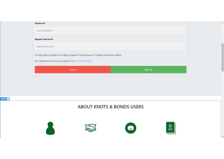The width and height of the screenshot is (224, 159).
Task: Click the briefcase circle icon
Action: 131,128
